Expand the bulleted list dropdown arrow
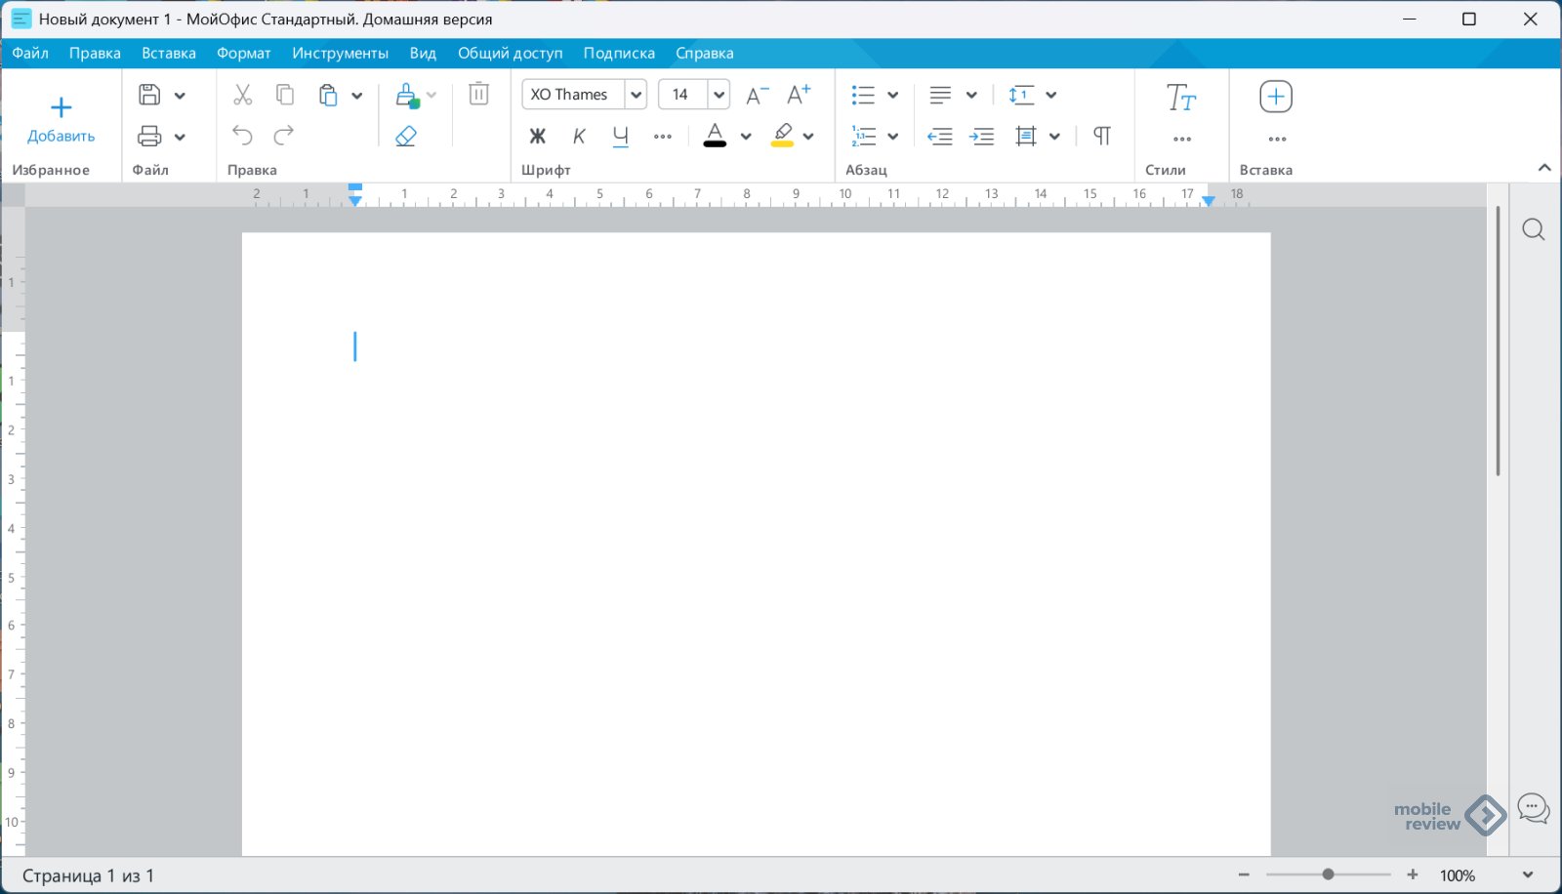Screen dimensions: 1562x894 pos(892,96)
